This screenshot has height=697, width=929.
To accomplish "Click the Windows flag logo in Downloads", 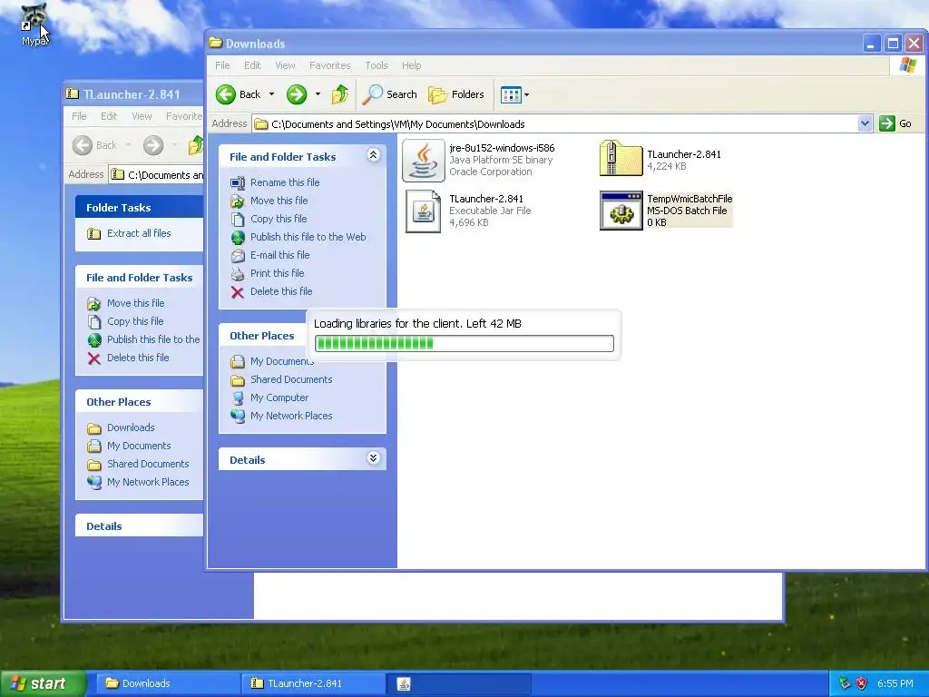I will 907,64.
